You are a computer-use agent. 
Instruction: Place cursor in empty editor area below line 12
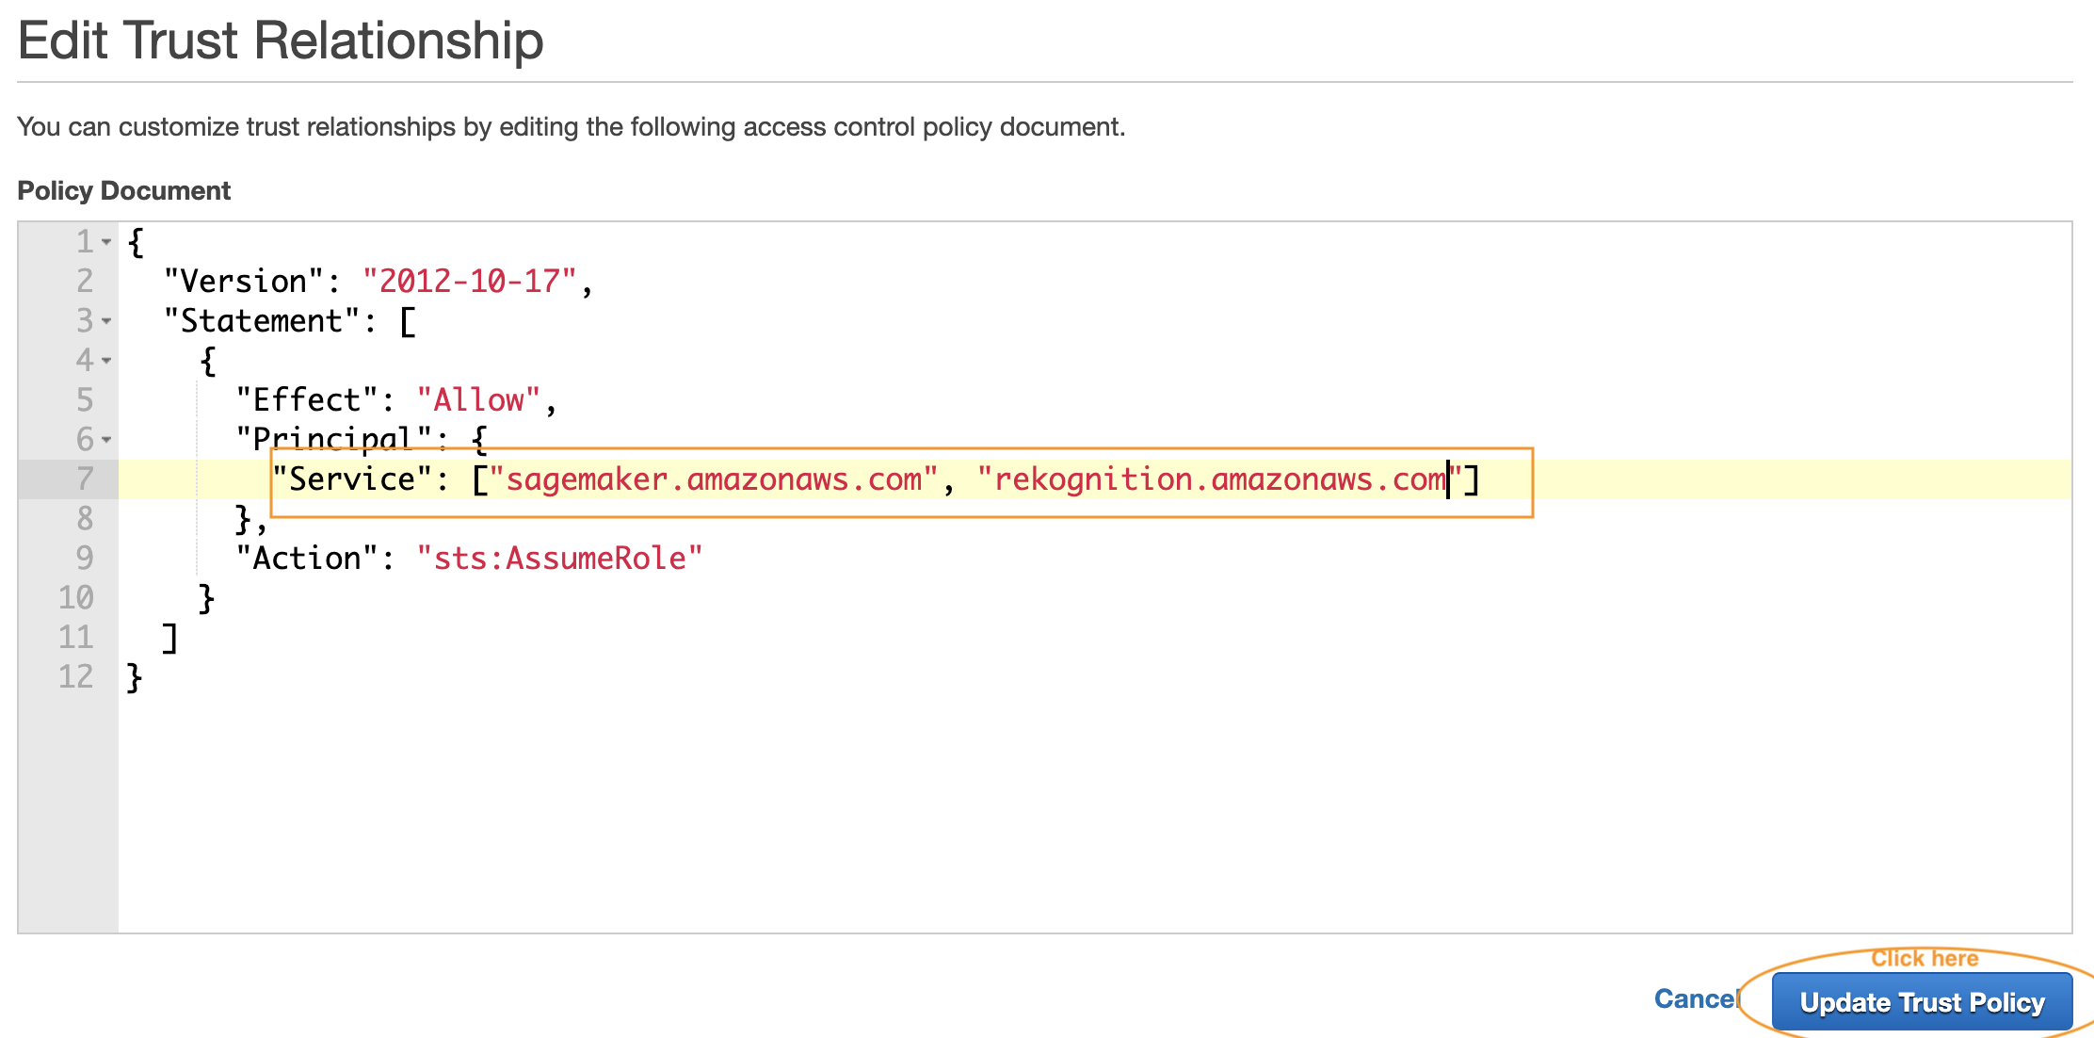[x=1094, y=815]
